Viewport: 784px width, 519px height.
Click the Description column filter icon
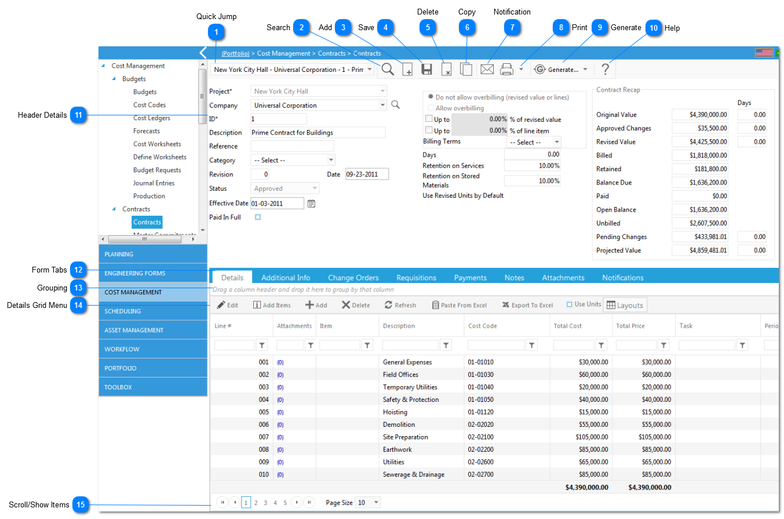pyautogui.click(x=446, y=345)
